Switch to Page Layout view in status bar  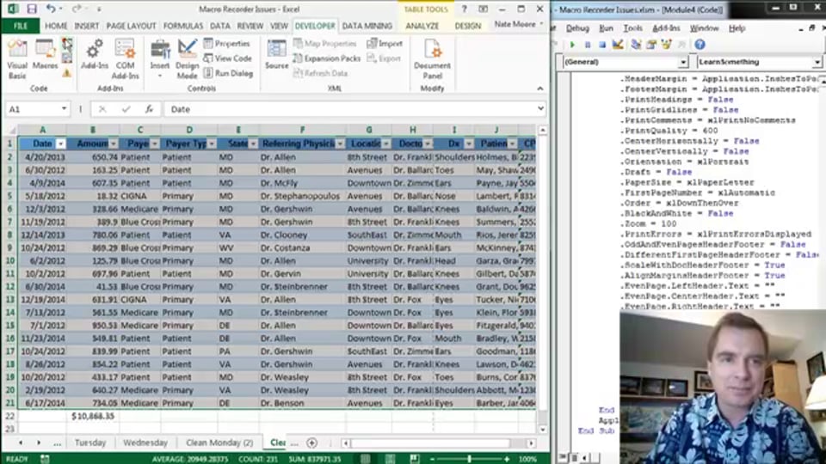(x=390, y=459)
